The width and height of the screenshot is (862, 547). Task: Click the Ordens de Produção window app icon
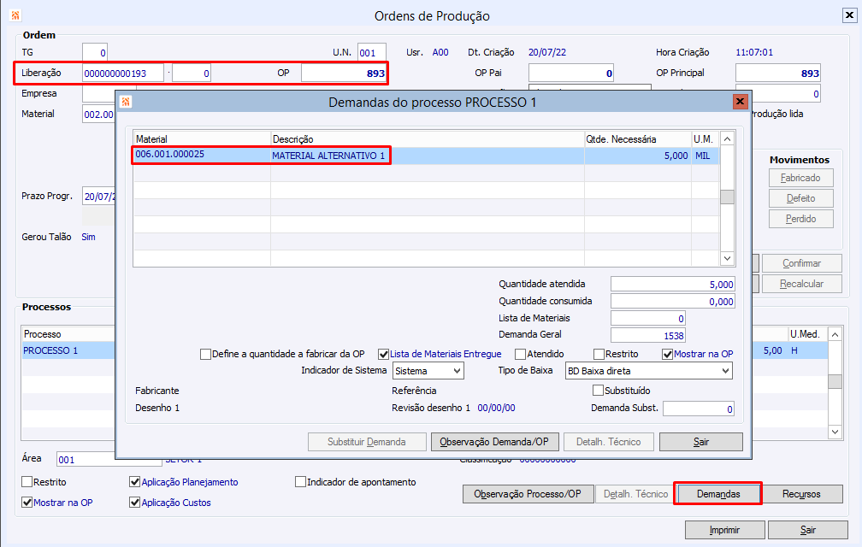pyautogui.click(x=15, y=15)
